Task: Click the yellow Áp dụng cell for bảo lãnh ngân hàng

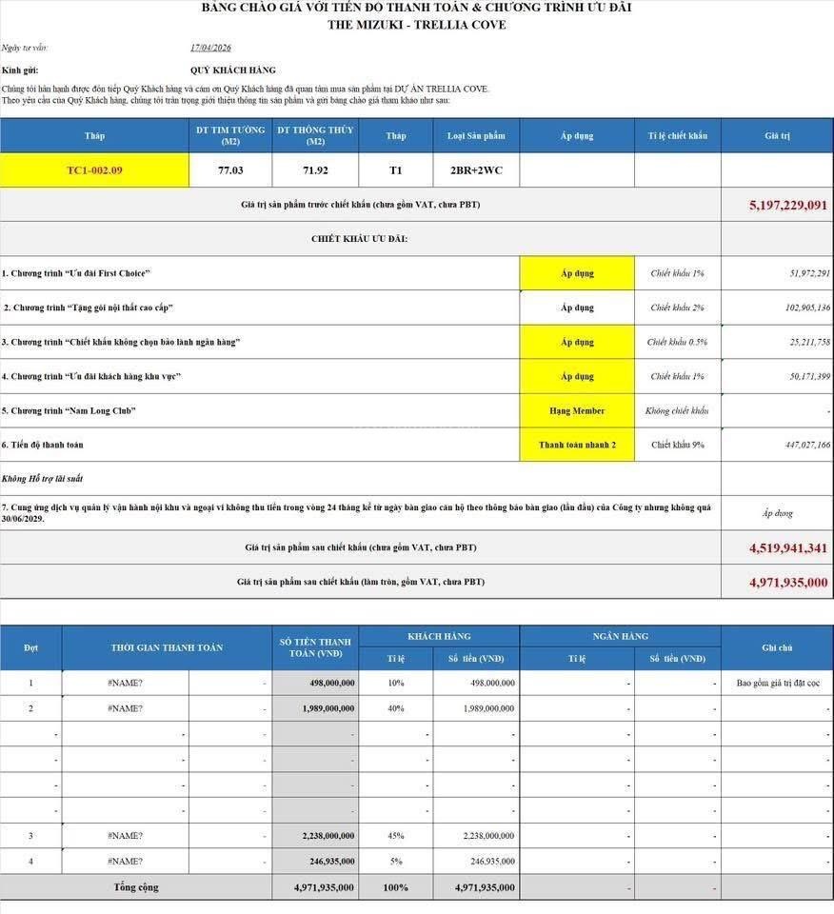Action: coord(577,342)
